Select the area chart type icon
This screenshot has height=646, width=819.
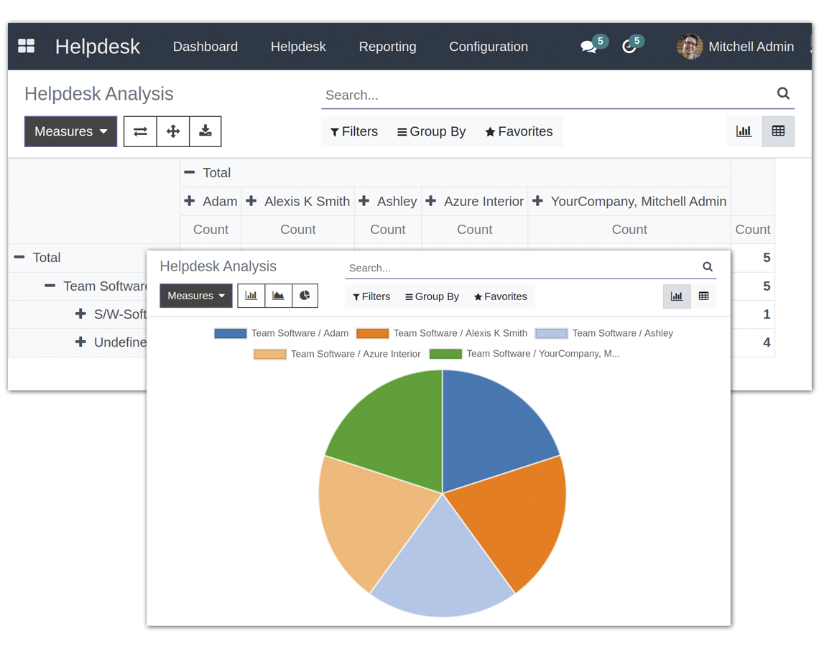(x=278, y=296)
